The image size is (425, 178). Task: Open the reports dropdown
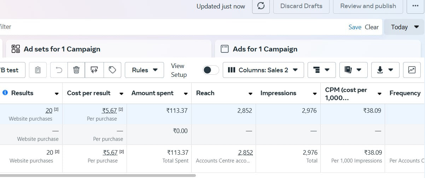click(x=354, y=70)
